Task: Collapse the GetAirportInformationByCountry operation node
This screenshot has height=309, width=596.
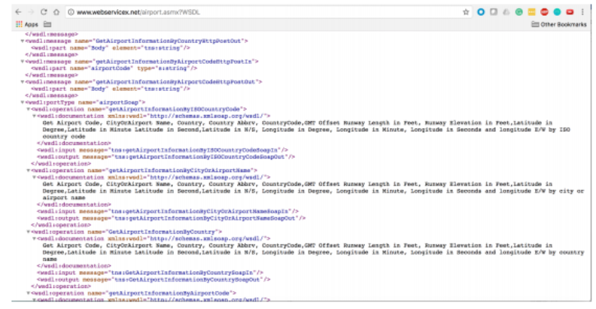Action: point(28,232)
